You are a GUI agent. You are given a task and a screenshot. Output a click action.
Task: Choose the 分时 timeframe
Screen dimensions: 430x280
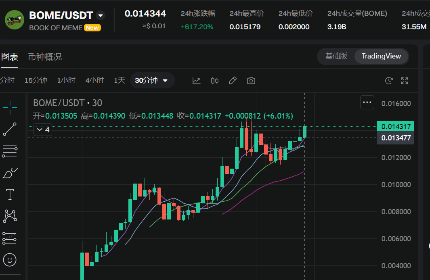coord(7,80)
